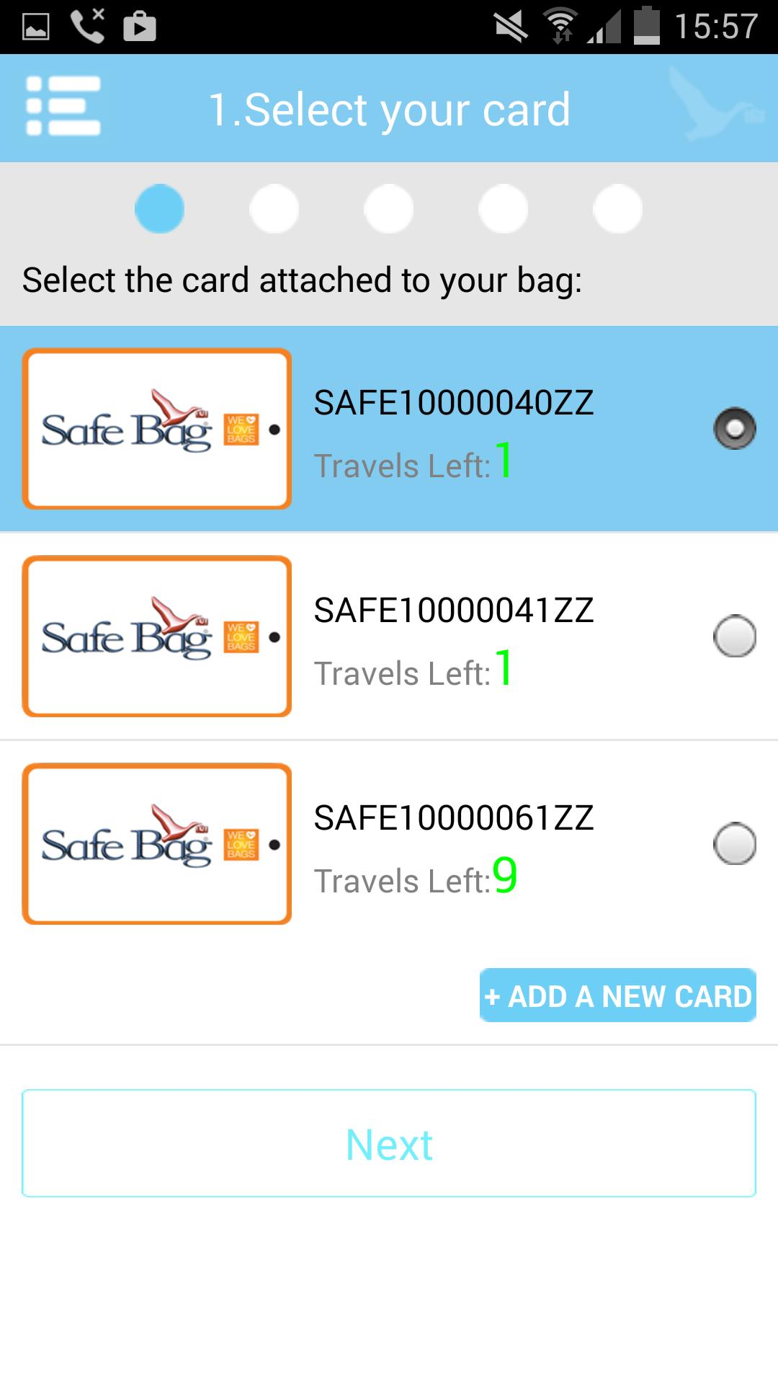This screenshot has width=778, height=1384.
Task: Go to the second step indicator dot
Action: coord(274,209)
